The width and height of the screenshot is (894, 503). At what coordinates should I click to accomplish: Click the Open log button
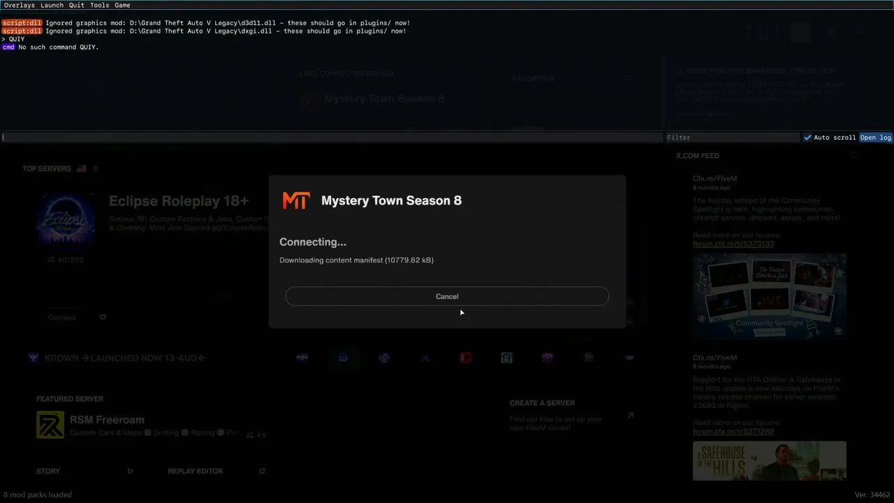[x=876, y=138]
